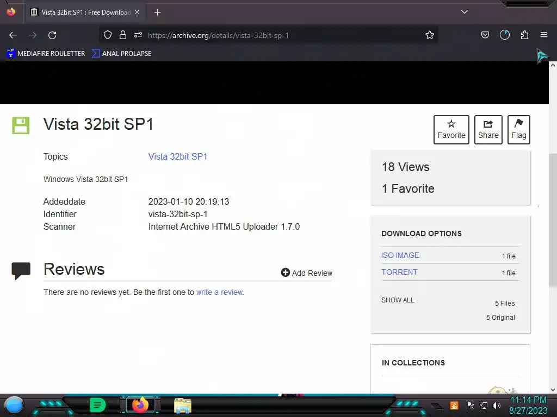Screen dimensions: 557x417
Task: Open a new browser tab
Action: click(157, 12)
